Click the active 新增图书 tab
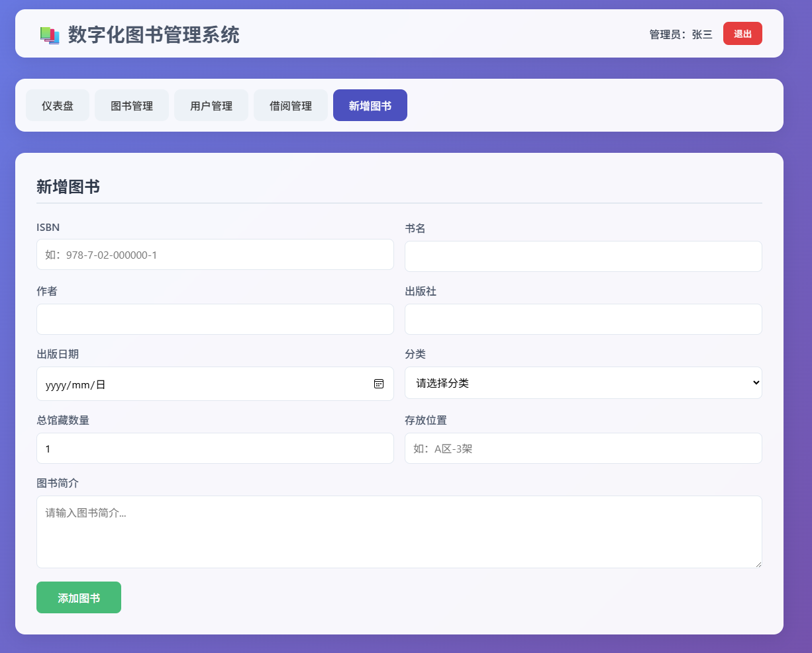Viewport: 812px width, 653px height. click(370, 105)
